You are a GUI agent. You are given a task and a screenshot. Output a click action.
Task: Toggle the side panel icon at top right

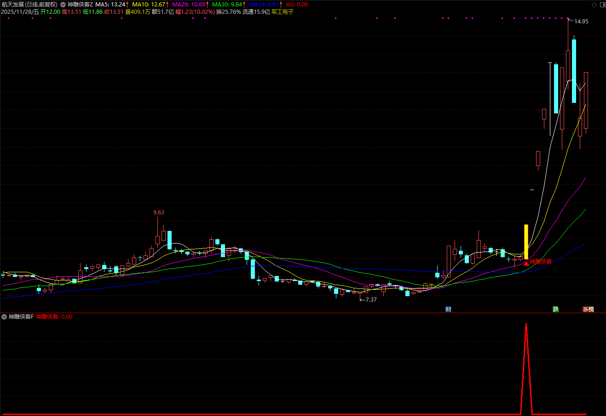600,5
